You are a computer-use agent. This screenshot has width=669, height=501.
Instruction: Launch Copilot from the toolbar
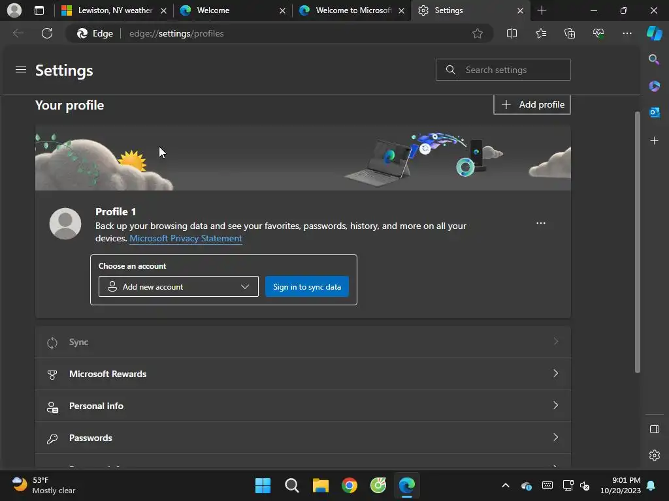654,33
